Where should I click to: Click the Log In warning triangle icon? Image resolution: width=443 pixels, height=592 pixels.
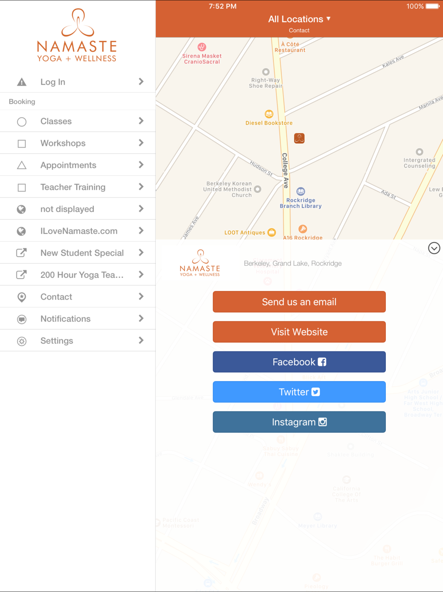22,82
